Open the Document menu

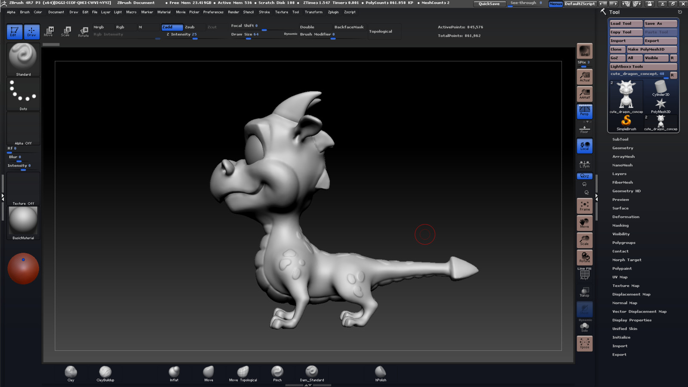[x=56, y=12]
